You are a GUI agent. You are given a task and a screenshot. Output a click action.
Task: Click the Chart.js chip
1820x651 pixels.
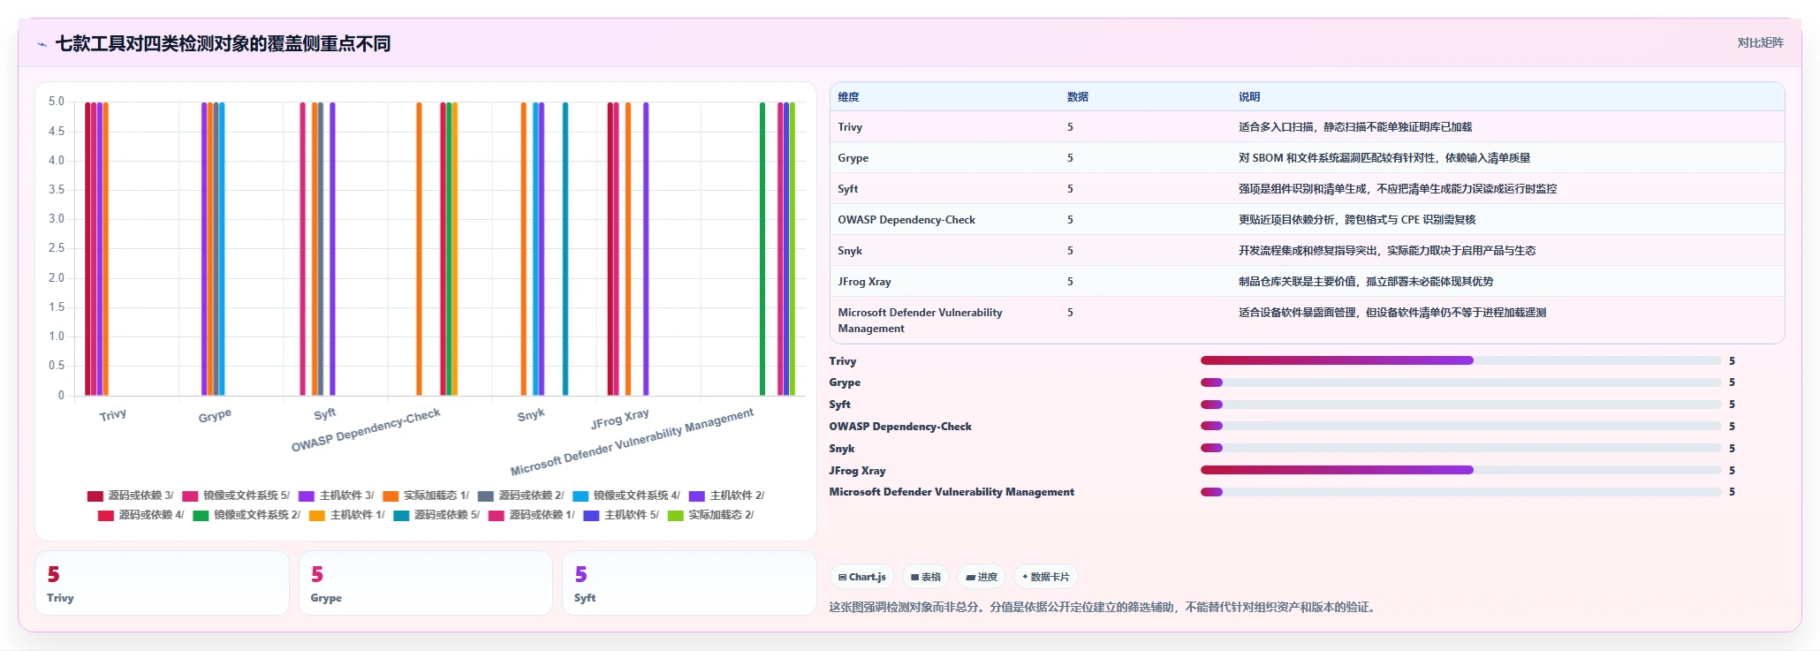point(861,577)
